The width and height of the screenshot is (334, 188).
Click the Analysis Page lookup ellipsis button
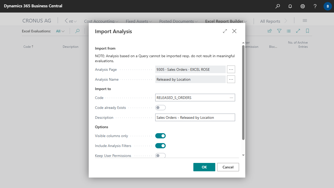point(231,69)
